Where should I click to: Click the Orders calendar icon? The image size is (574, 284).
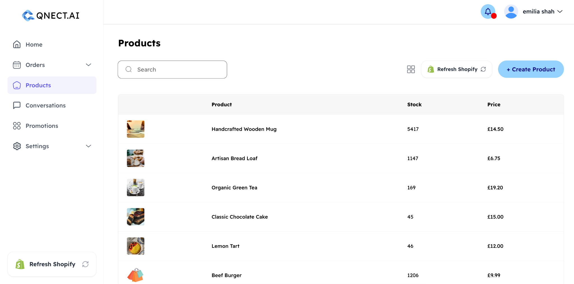coord(17,65)
